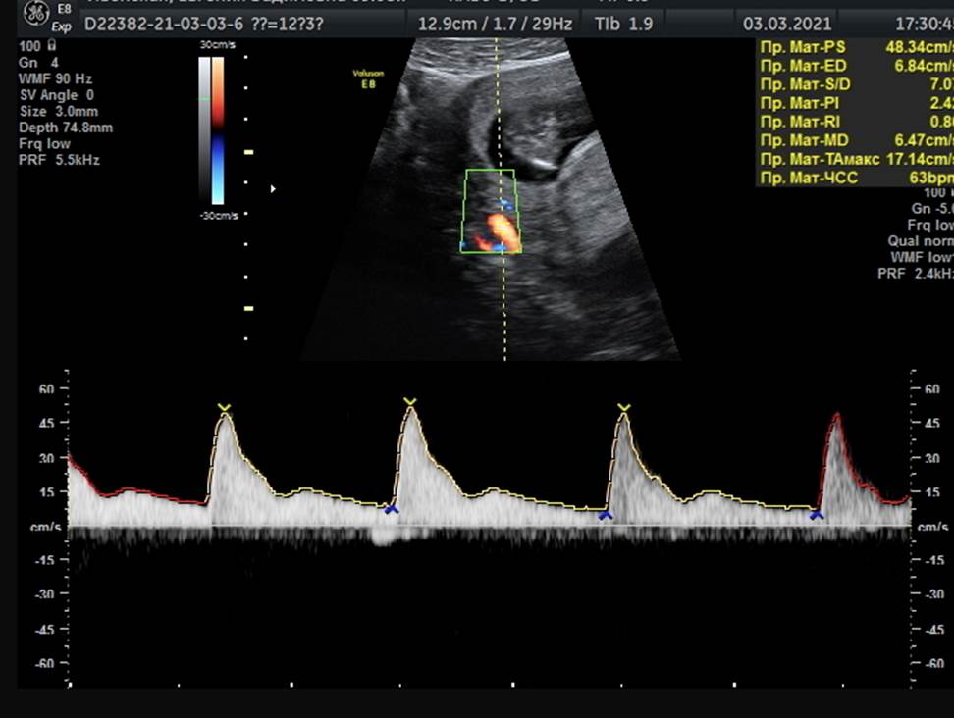
Task: Click the -30cm/s label below the color scale
Action: coord(219,216)
